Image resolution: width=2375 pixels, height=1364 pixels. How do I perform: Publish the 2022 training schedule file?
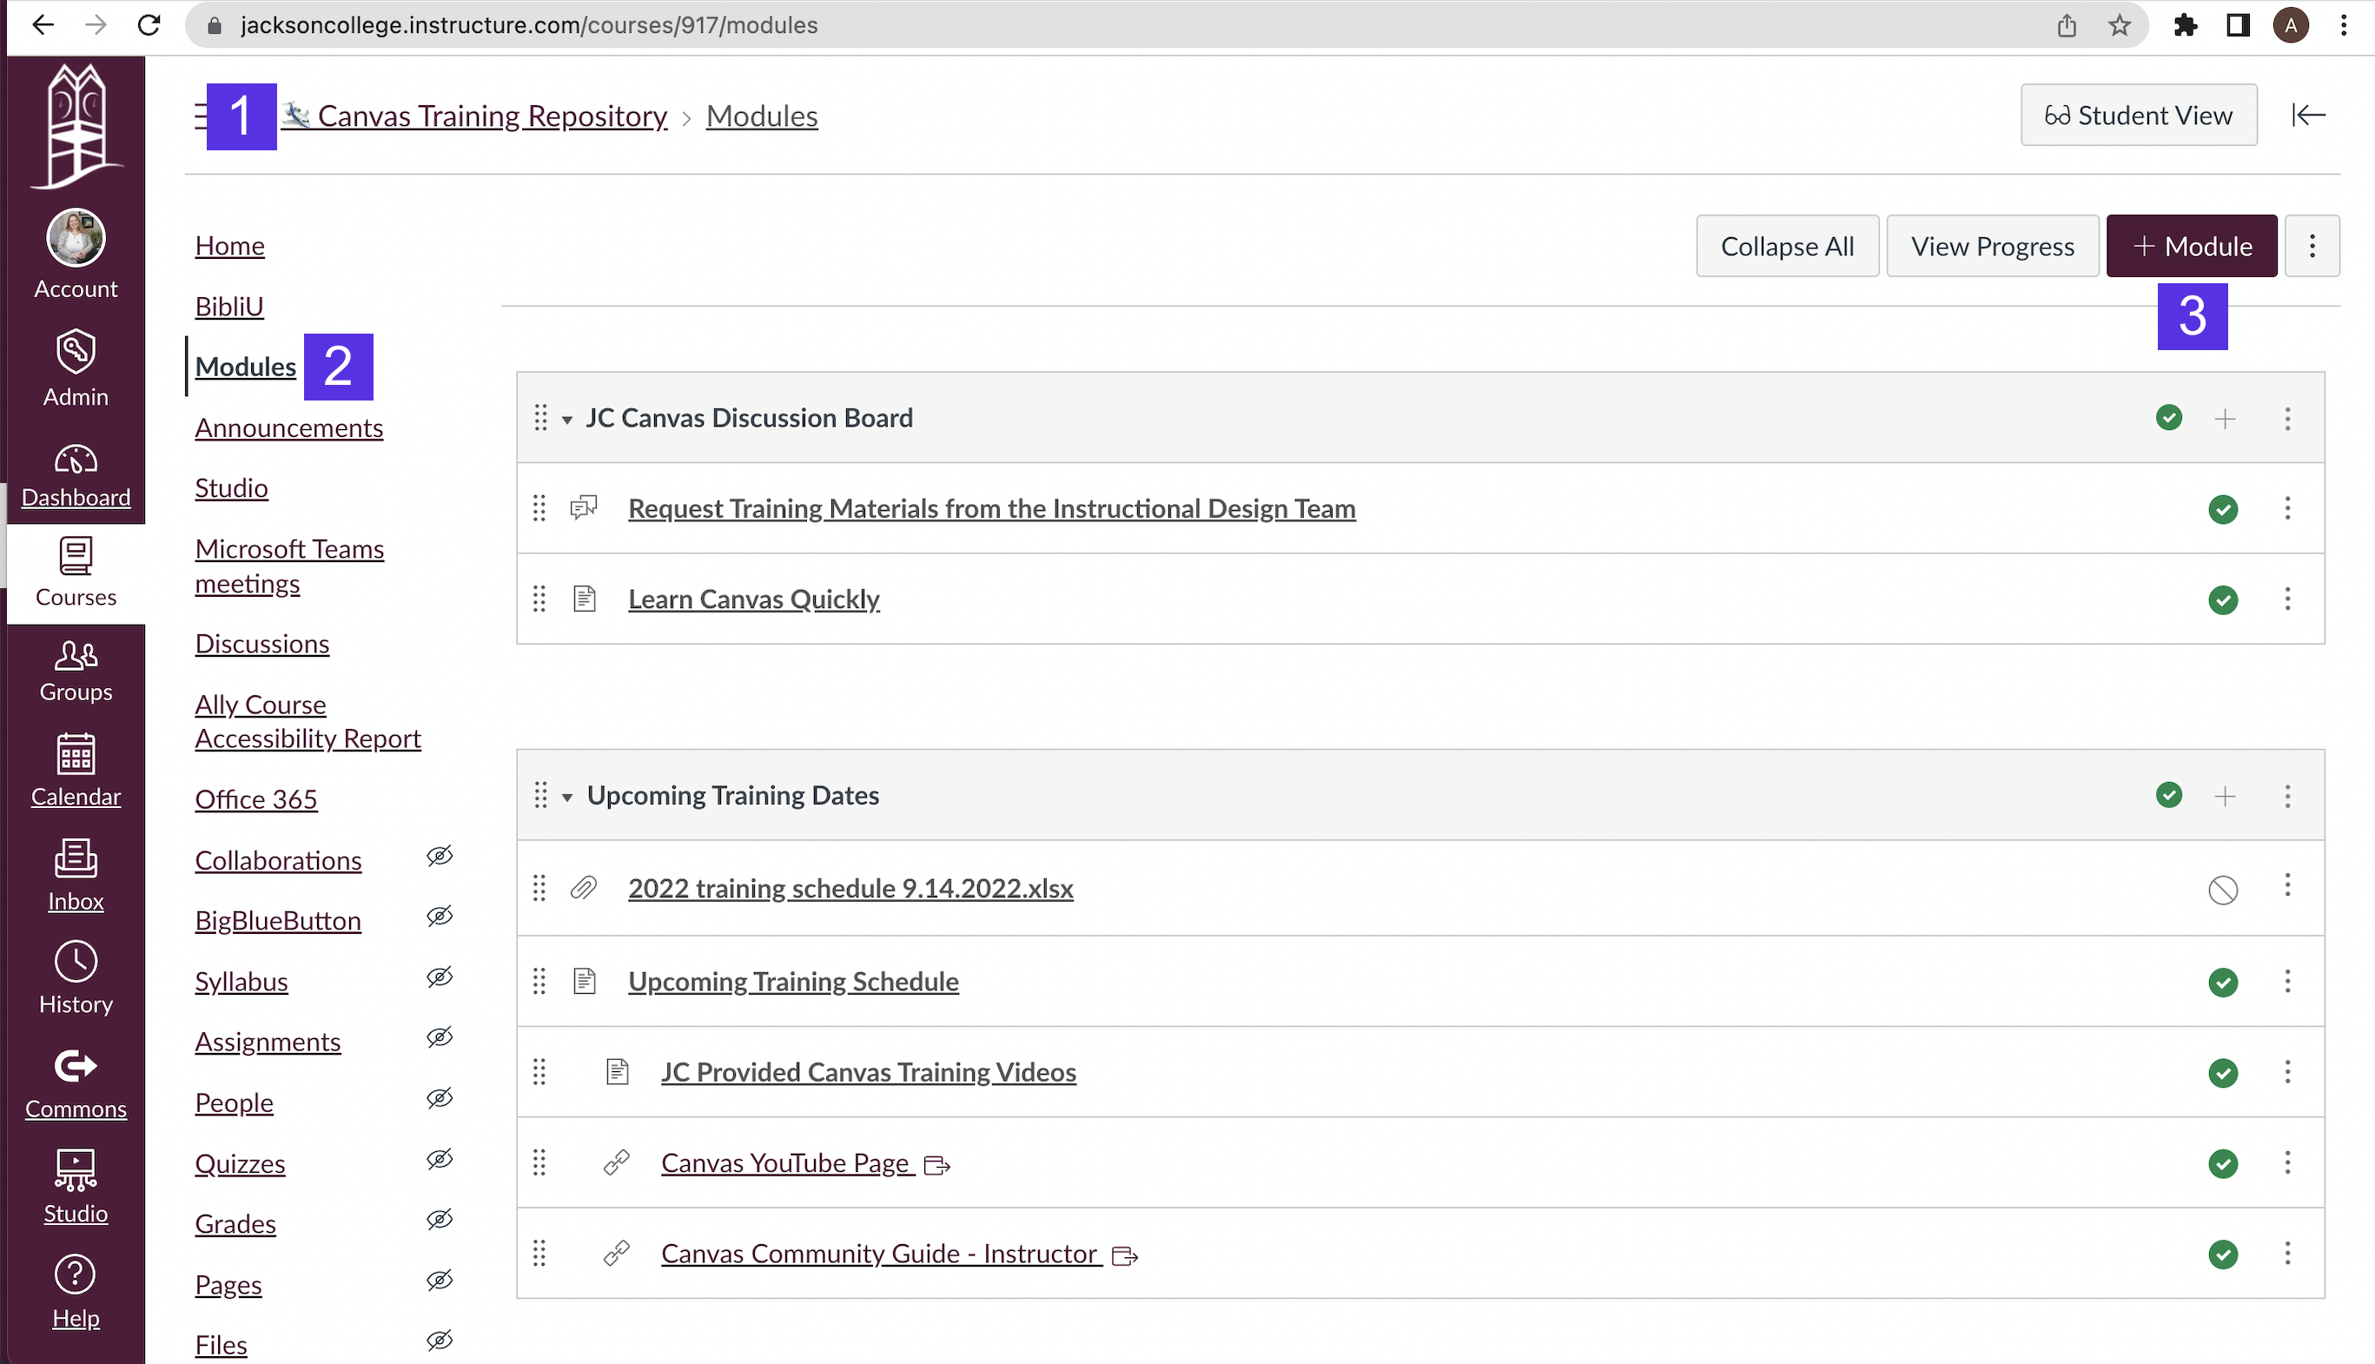tap(2223, 890)
